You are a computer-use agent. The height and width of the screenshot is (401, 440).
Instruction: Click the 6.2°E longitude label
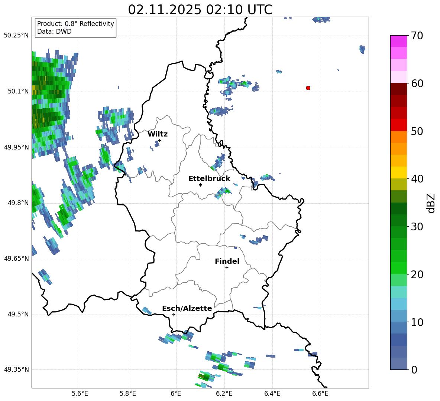click(x=224, y=394)
